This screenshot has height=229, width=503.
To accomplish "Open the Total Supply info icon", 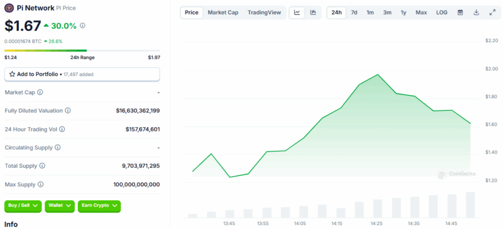I will point(42,166).
